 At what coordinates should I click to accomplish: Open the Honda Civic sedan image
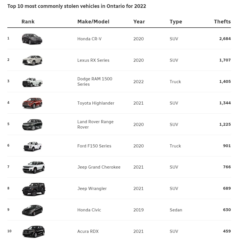(x=32, y=210)
